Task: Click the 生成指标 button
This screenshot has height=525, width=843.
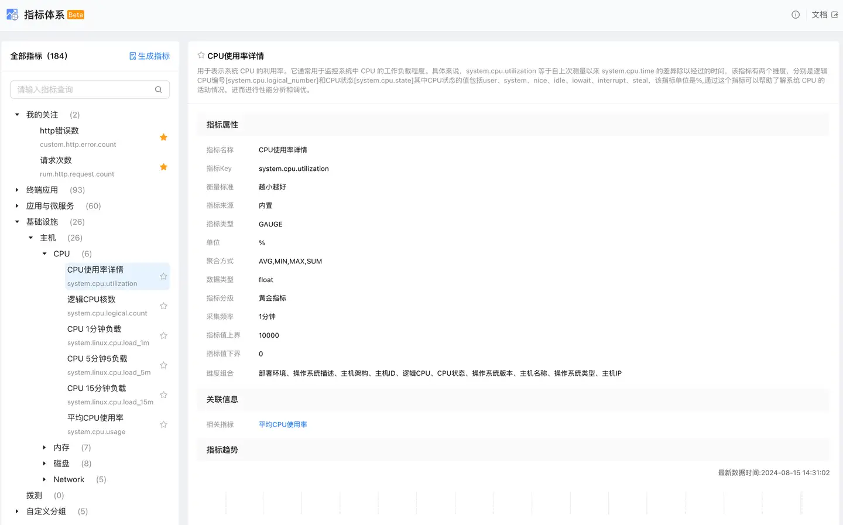Action: coord(149,56)
